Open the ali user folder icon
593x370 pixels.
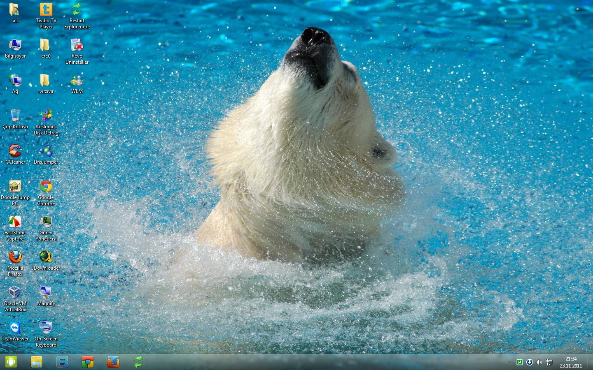coord(15,13)
